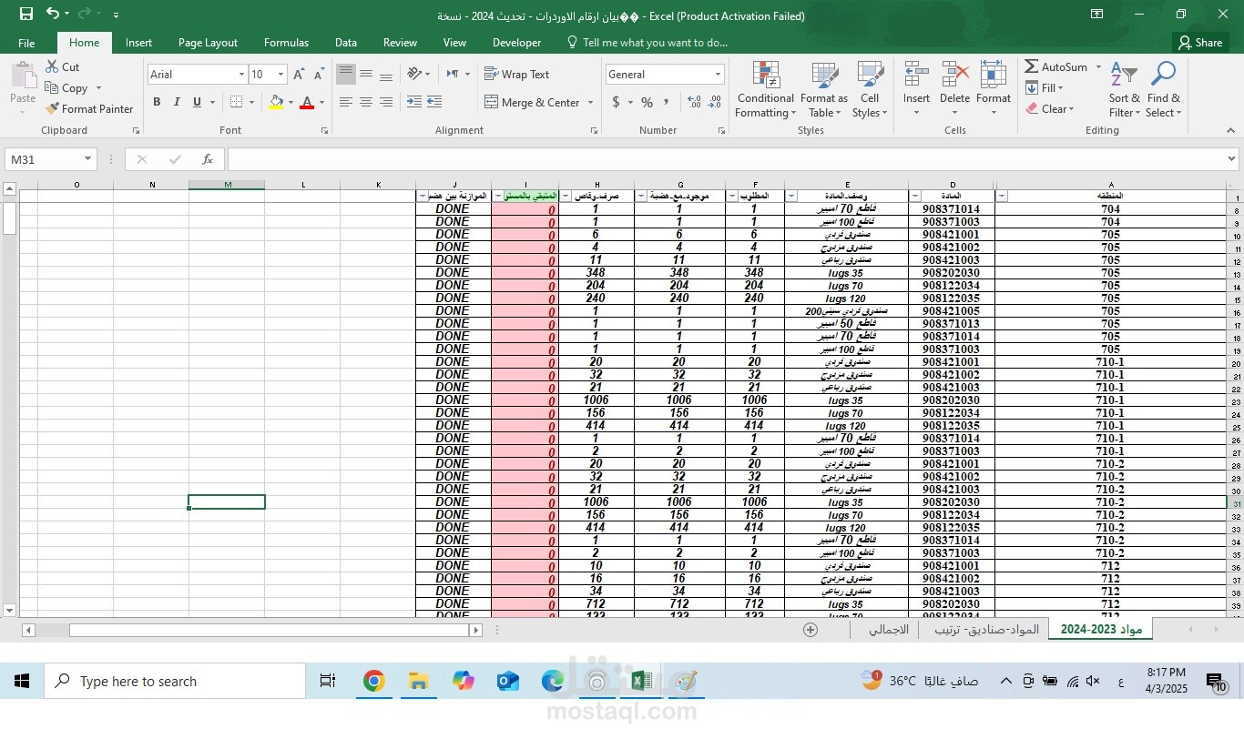Open Chrome from the taskbar

(x=373, y=681)
